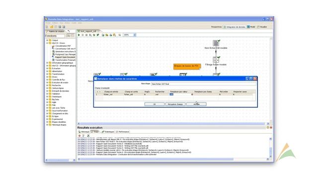Click the debug transformation icon
The width and height of the screenshot is (318, 179).
[94, 35]
